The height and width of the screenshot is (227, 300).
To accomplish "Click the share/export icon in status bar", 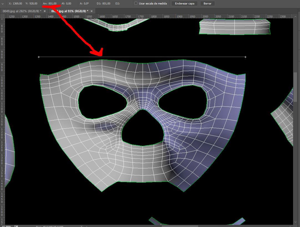I will [x=16, y=226].
